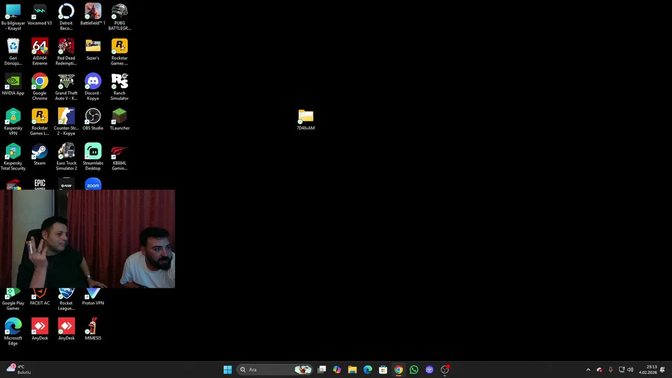Show hidden system tray icons chevron
672x378 pixels.
coord(588,370)
